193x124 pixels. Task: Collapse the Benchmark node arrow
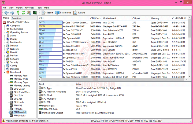point(5,72)
